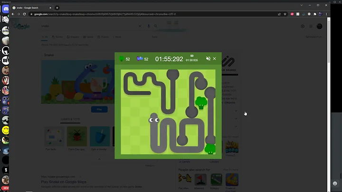This screenshot has width=342, height=192.
Task: Open the Fun facts card
Action: pos(54,139)
